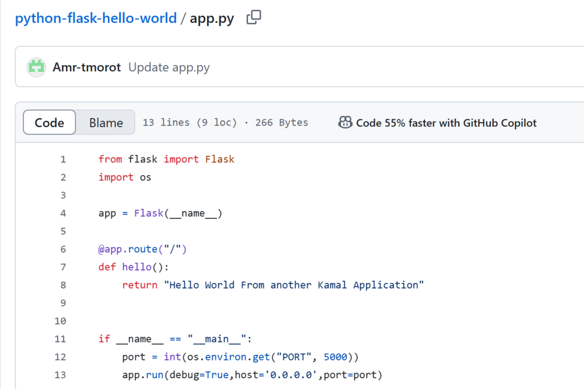Screen dimensions: 584x389
Task: Click the 'return' keyword on line 8
Action: 140,285
